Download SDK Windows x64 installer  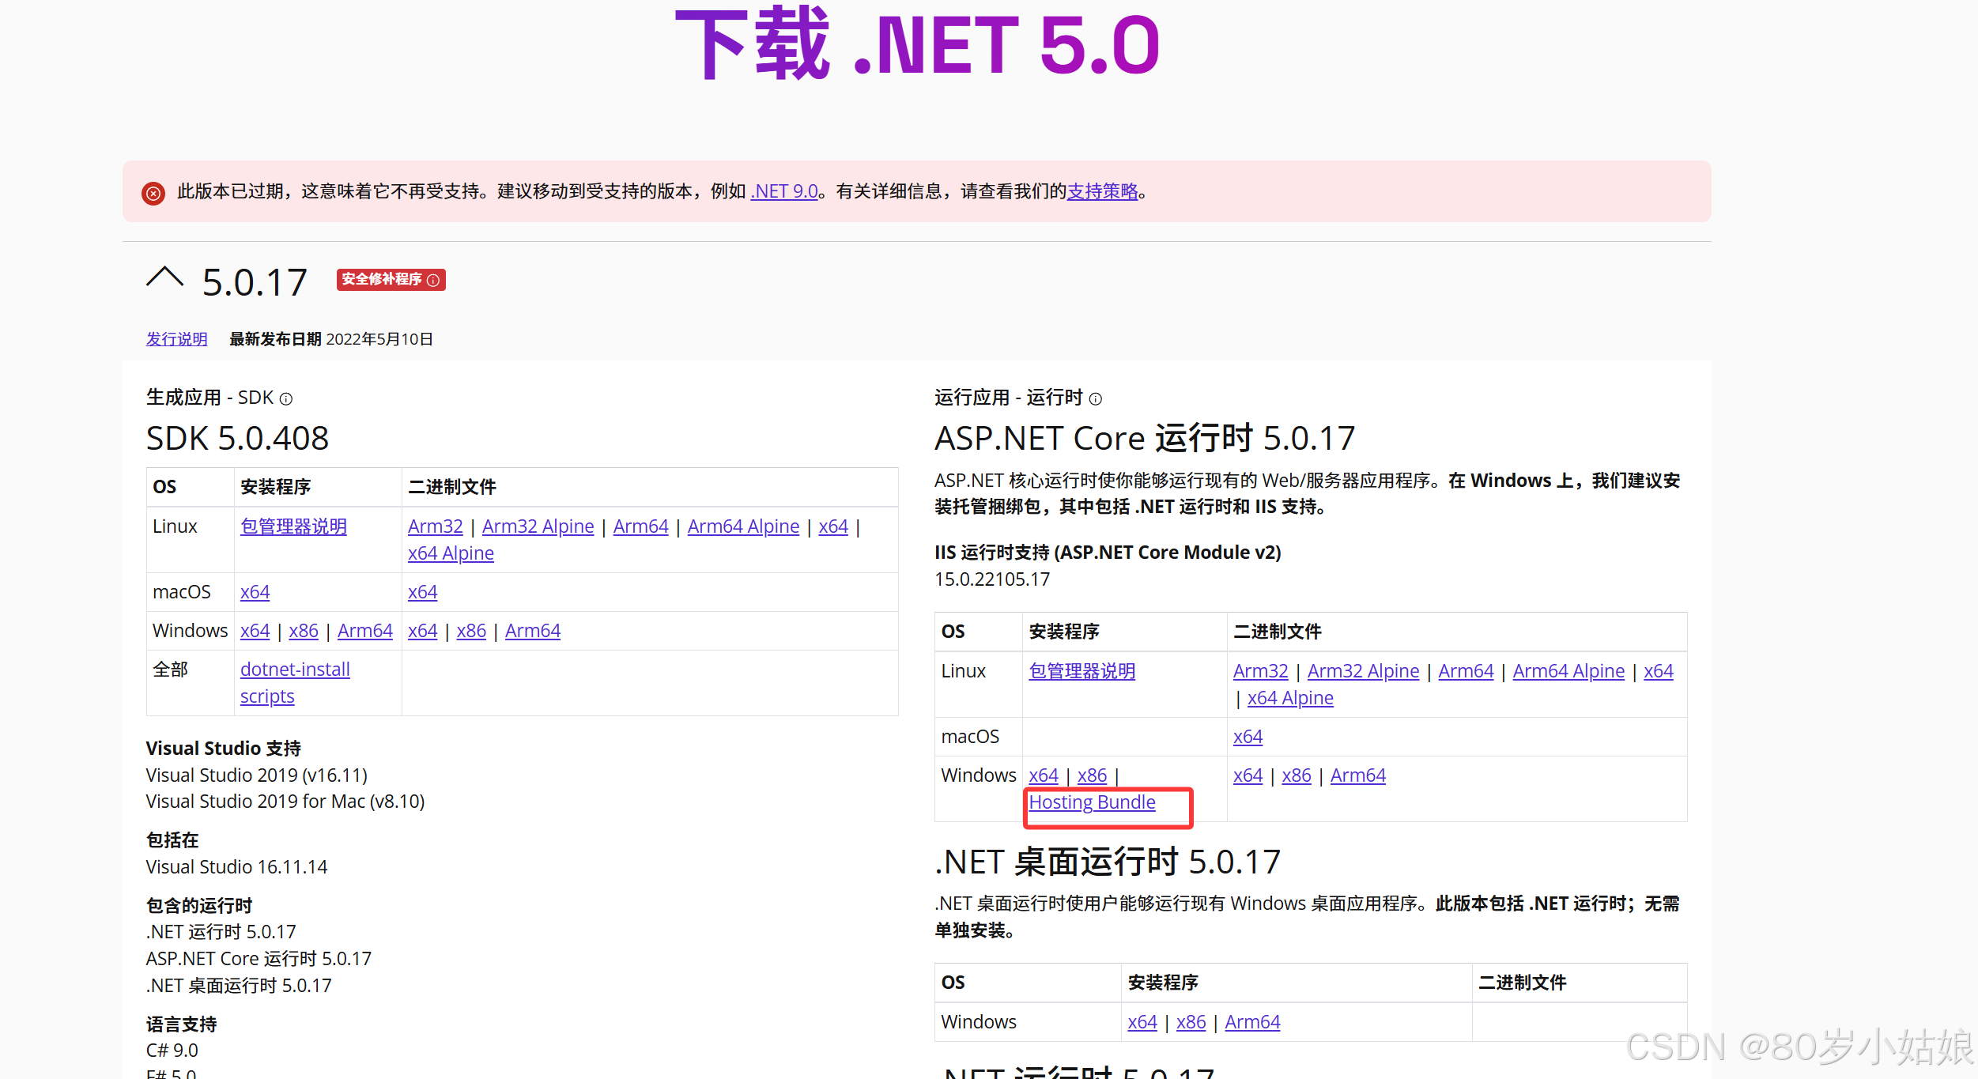[x=255, y=631]
